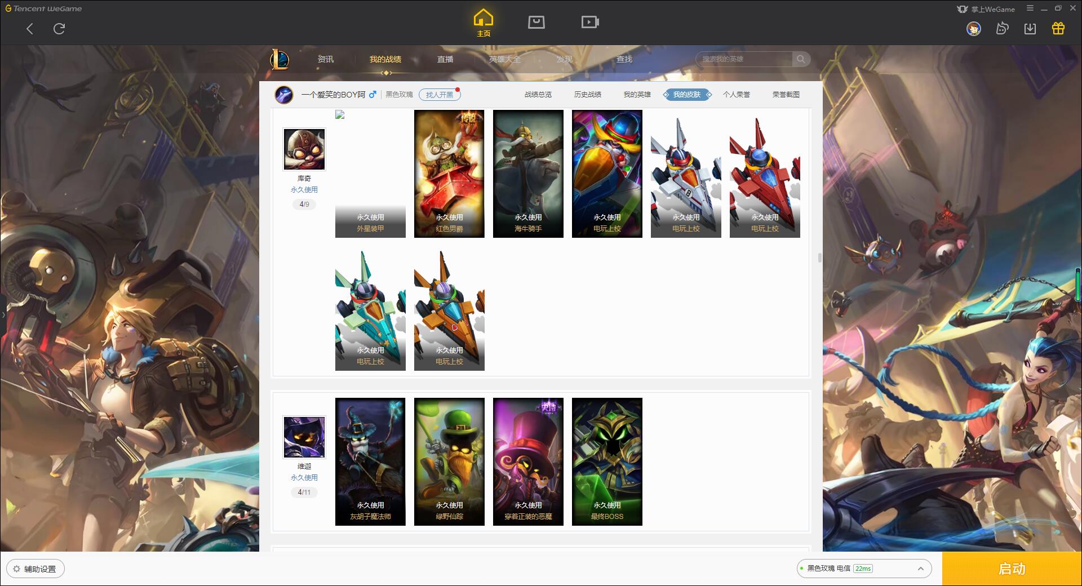The image size is (1082, 586).
Task: Open the 辅助设置 settings button
Action: (36, 569)
